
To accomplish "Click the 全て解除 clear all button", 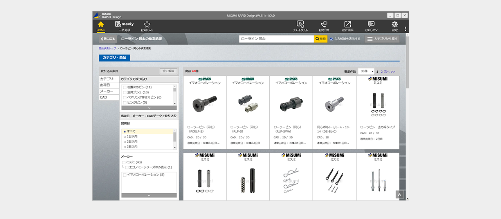I will [168, 71].
